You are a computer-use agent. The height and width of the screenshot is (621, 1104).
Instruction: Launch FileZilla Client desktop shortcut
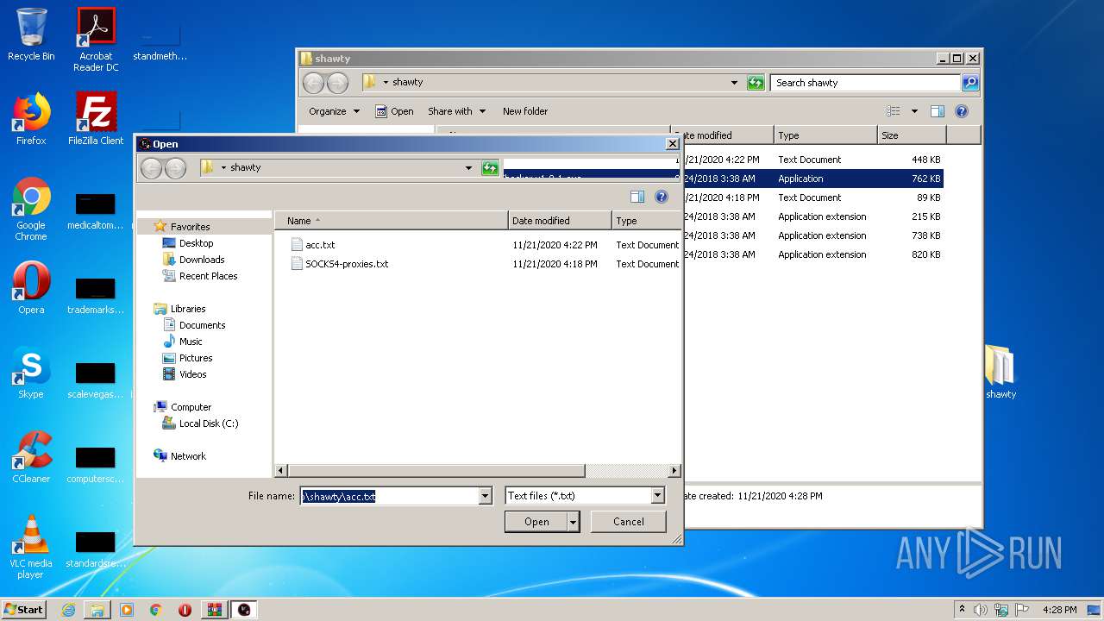click(96, 119)
